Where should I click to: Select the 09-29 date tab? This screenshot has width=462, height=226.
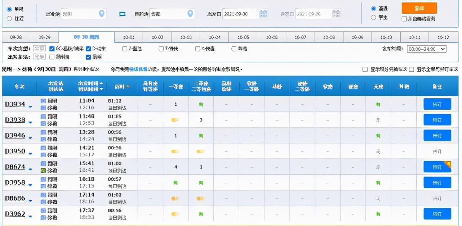pos(44,37)
